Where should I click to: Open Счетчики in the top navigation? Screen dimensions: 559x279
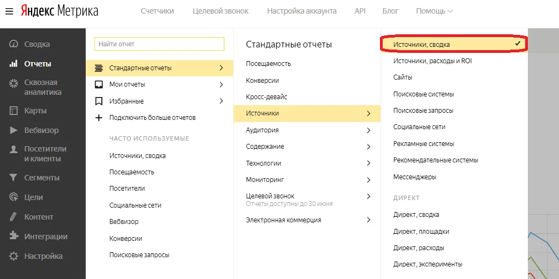point(157,11)
